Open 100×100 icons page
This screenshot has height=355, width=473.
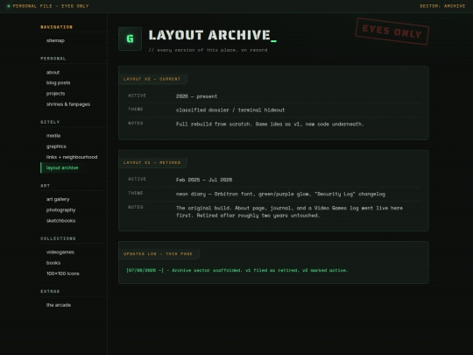pyautogui.click(x=63, y=273)
